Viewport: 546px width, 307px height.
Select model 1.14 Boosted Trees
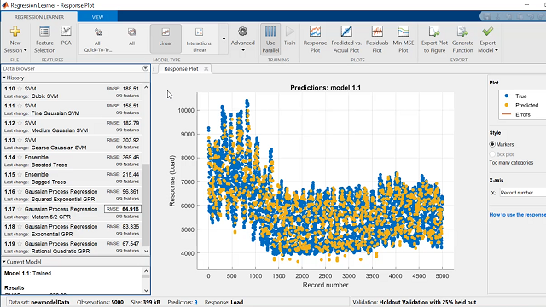pos(72,161)
